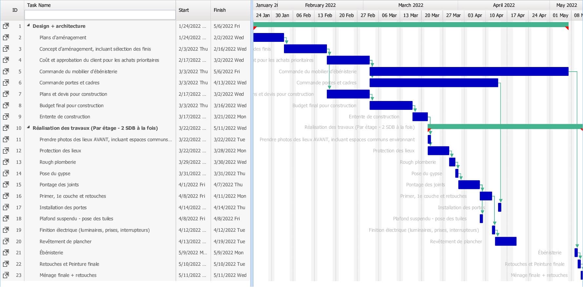Click open icon next to task 16
Screen dimensions: 583x287
click(6, 196)
